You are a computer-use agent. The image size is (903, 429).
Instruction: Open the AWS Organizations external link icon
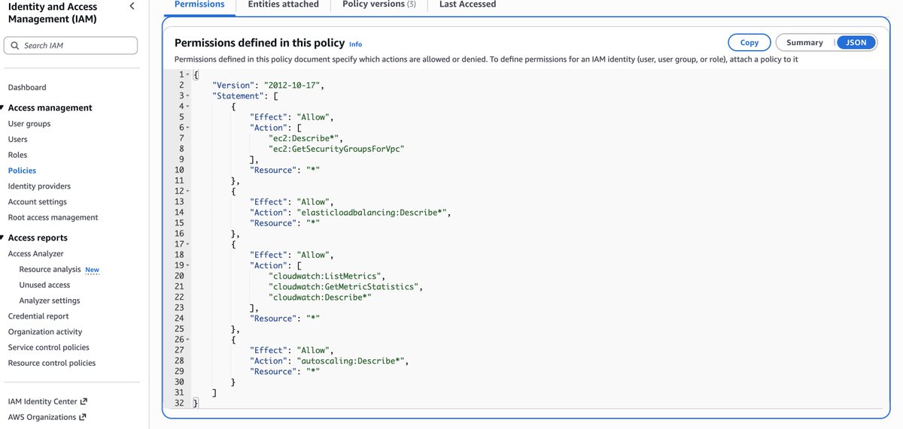tap(83, 417)
